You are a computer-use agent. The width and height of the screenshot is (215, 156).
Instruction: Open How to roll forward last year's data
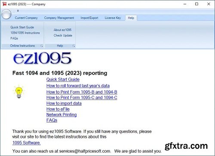(x=78, y=86)
